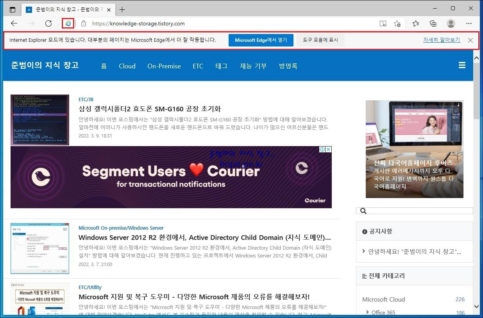Open the notice 안녕하세요! 준범이의 지식 창고
Screen dimensions: 483x318
pos(415,251)
